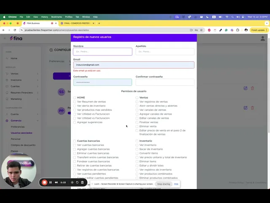Click the Apellido input field
Image resolution: width=270 pixels, height=203 pixels.
tap(165, 52)
